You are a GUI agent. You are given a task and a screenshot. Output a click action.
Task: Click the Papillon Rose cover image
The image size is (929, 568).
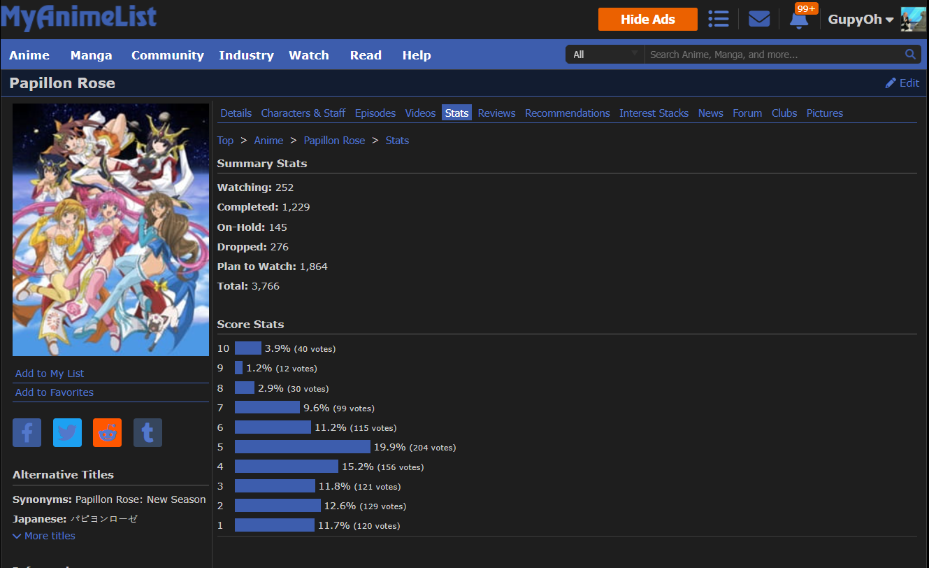click(110, 229)
